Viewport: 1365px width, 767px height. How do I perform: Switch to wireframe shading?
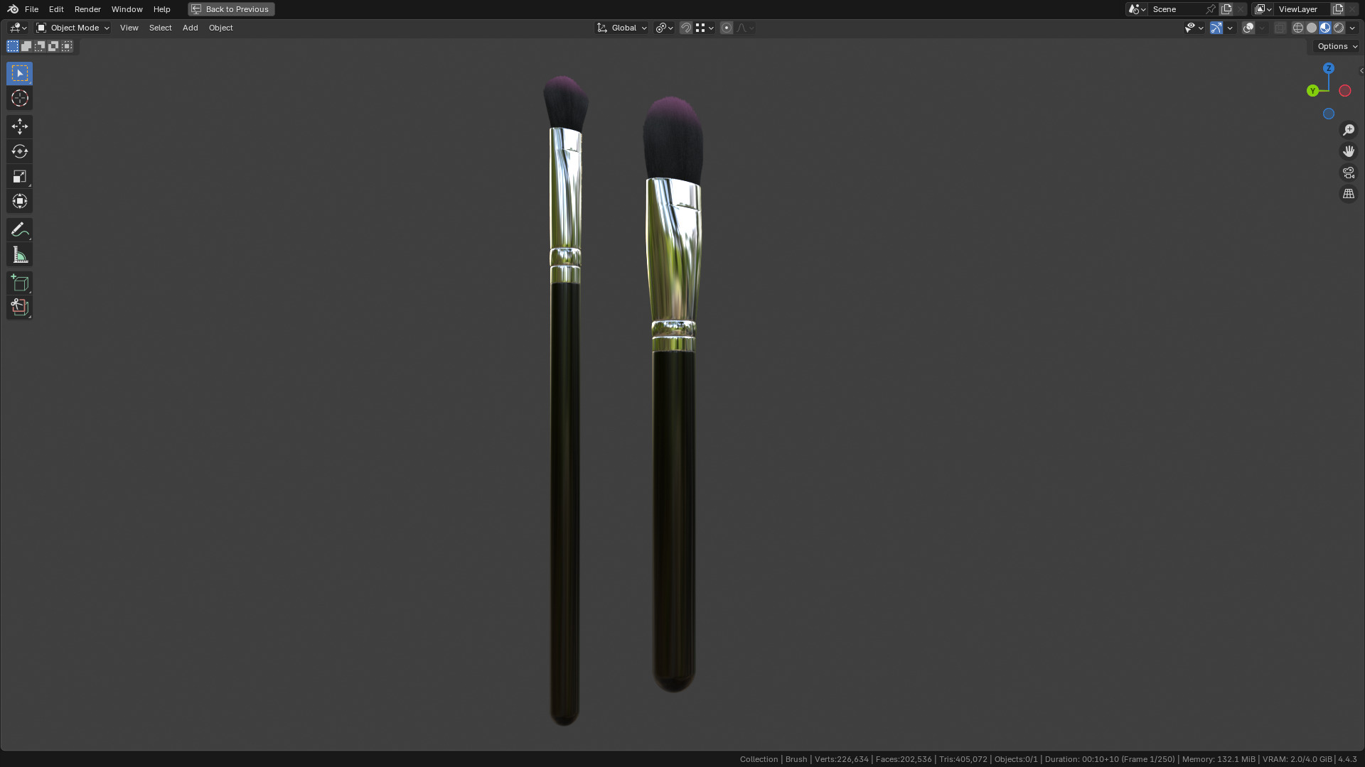(x=1298, y=28)
